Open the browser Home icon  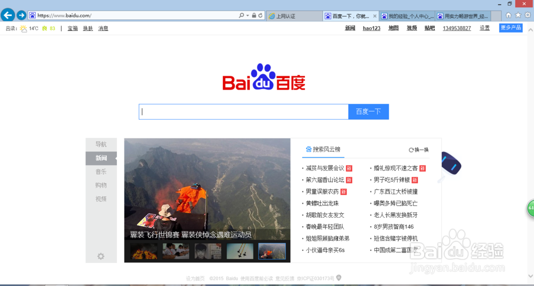tap(508, 15)
